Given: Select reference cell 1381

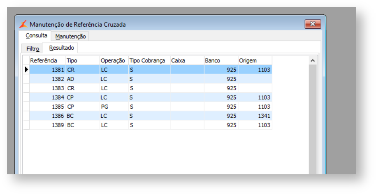Looking at the screenshot, I should tap(47, 70).
